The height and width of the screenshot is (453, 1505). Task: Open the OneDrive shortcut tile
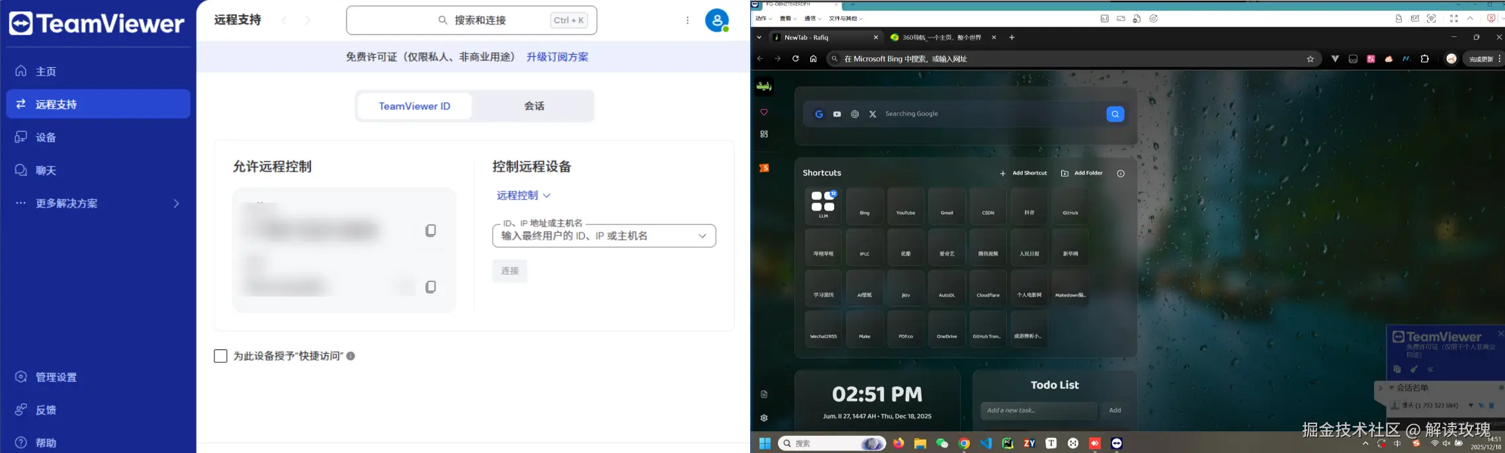tap(947, 329)
